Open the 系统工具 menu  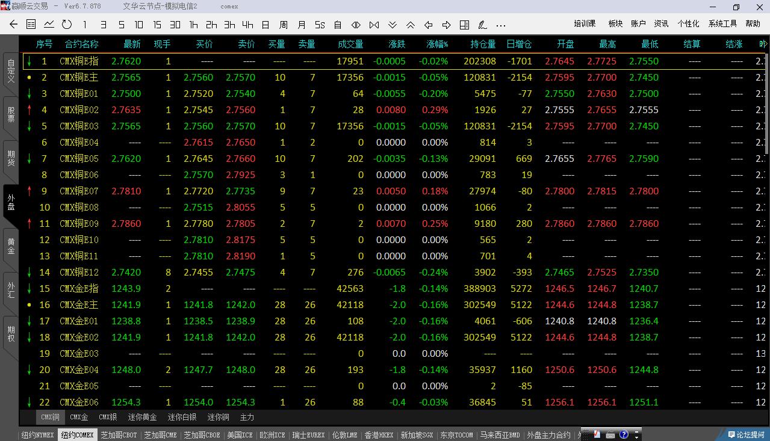722,23
